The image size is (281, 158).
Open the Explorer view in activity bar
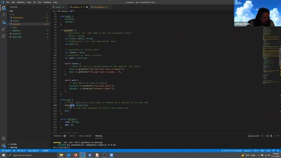(x=4, y=8)
